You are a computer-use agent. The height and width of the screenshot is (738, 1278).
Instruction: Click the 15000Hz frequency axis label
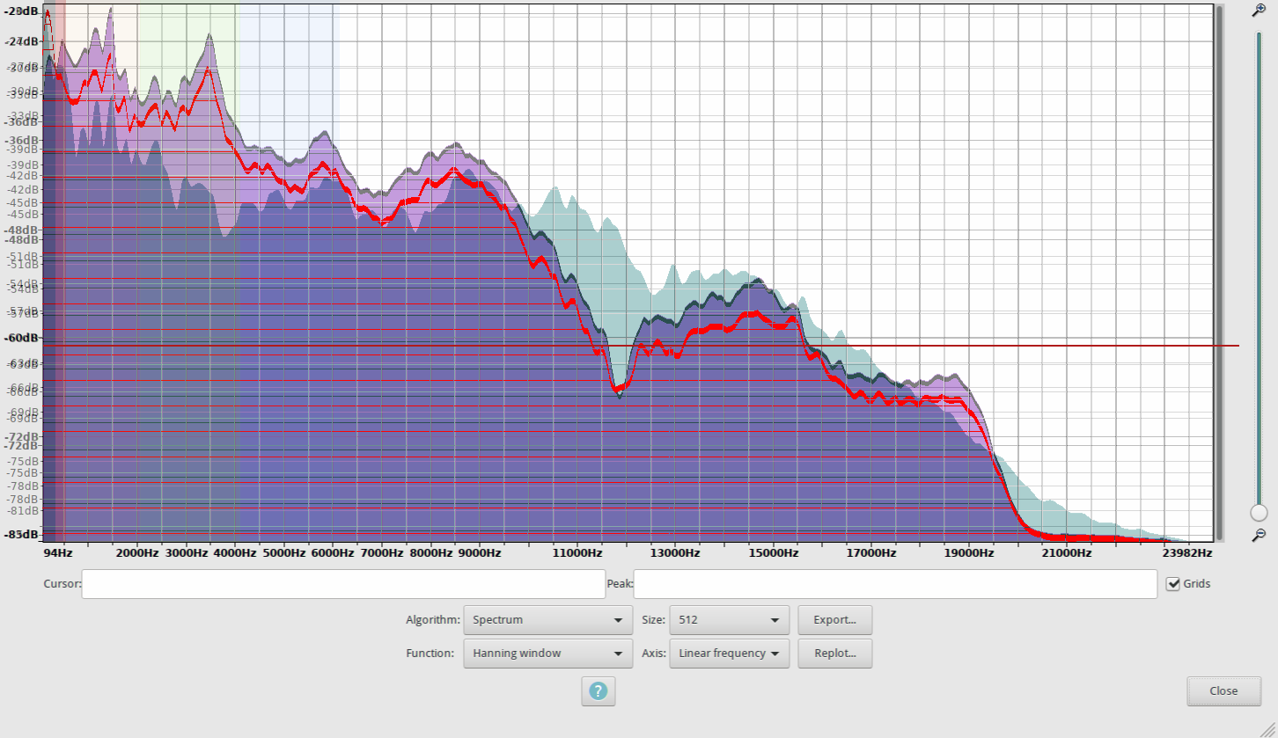click(x=774, y=552)
